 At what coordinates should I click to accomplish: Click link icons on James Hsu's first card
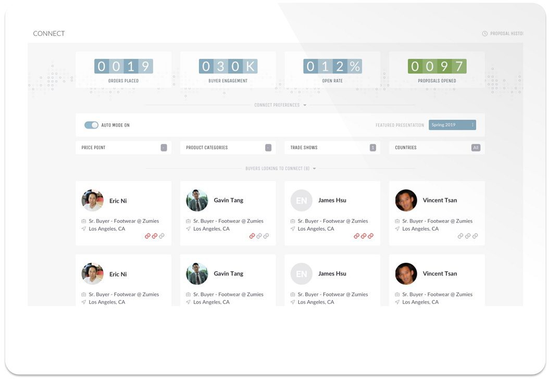point(364,236)
